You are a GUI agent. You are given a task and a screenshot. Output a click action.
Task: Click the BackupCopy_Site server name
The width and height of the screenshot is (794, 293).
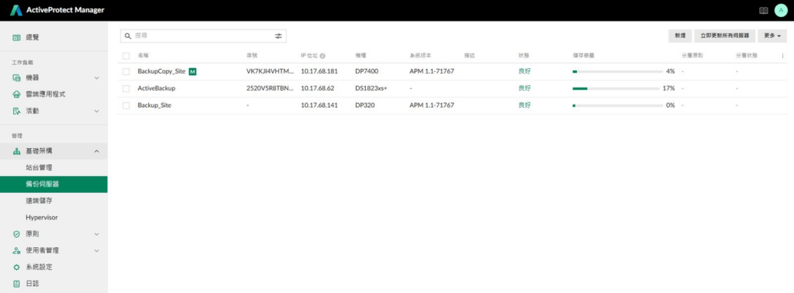point(161,72)
